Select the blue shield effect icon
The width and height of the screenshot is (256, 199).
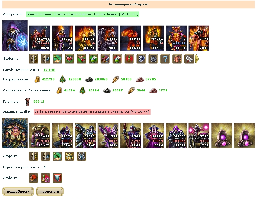[57, 178]
